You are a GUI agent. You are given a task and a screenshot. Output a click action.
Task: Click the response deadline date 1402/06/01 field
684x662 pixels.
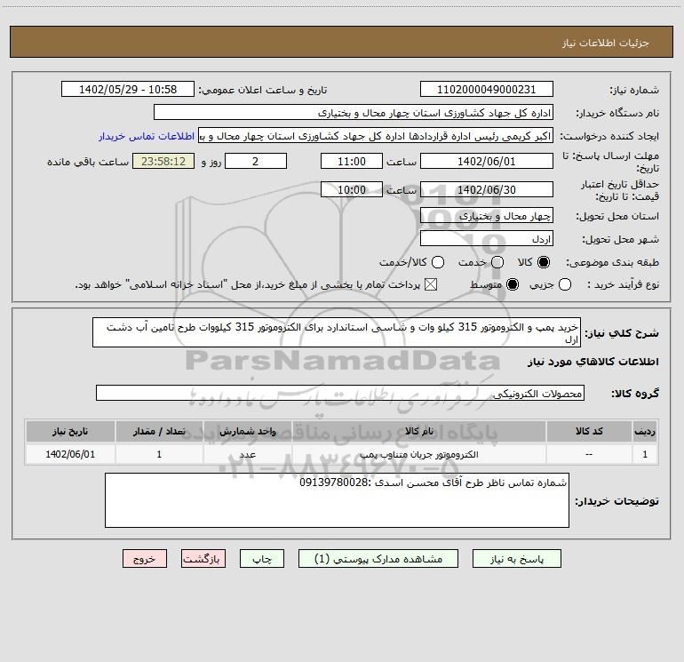[x=487, y=161]
